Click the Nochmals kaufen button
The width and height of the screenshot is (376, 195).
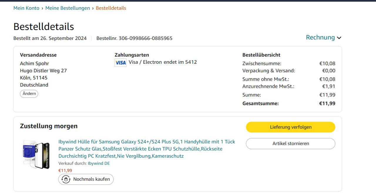click(86, 179)
